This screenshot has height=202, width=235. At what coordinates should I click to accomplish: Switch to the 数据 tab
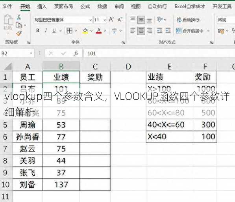coord(102,6)
